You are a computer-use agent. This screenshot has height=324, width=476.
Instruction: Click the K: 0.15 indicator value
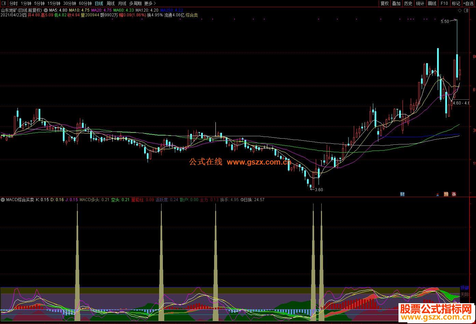coord(42,200)
